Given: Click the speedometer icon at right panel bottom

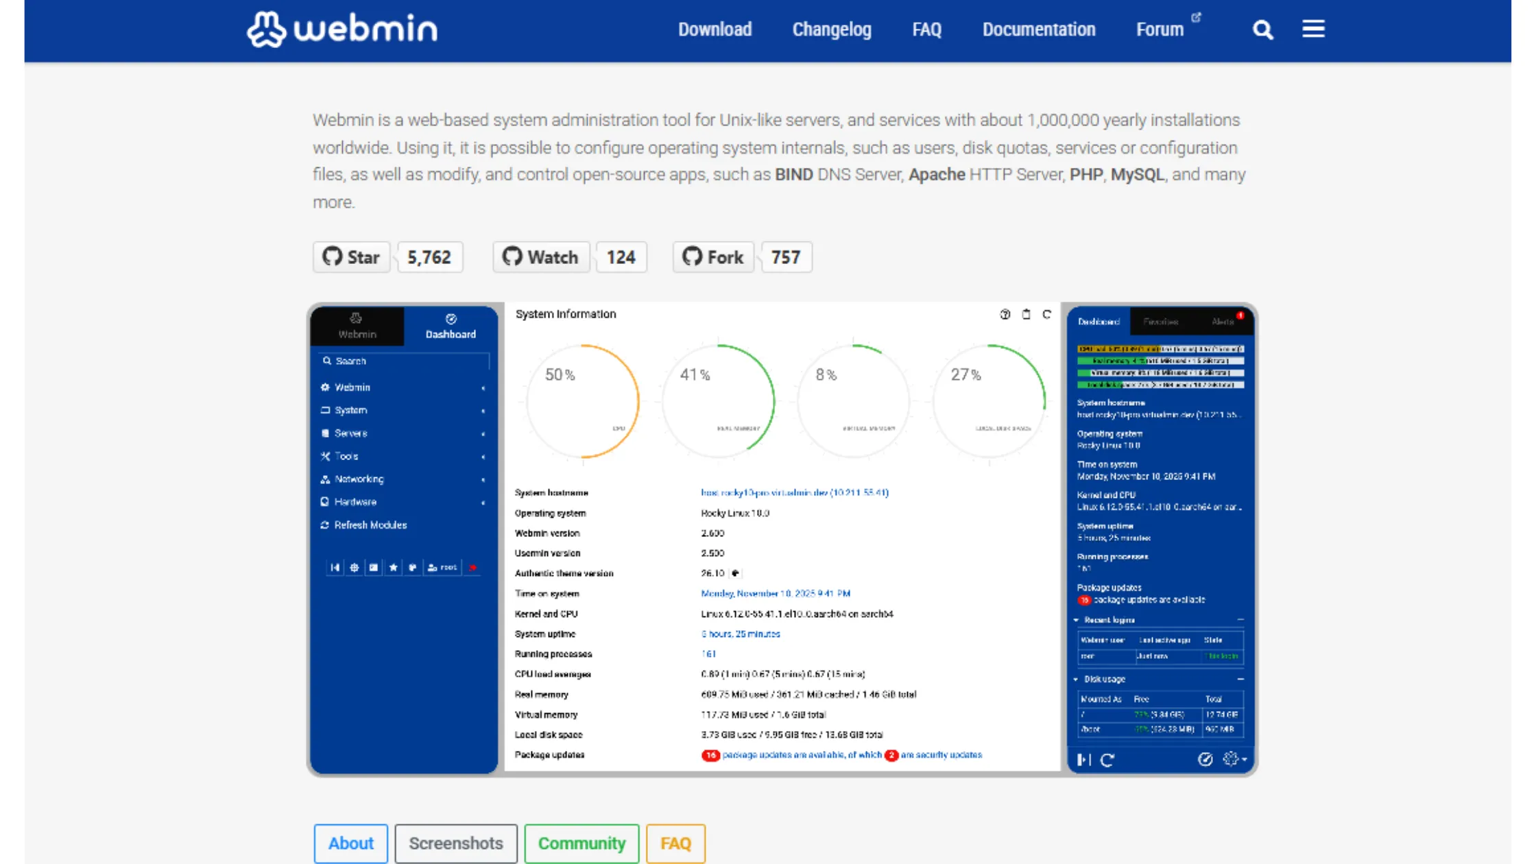Looking at the screenshot, I should (x=1205, y=759).
